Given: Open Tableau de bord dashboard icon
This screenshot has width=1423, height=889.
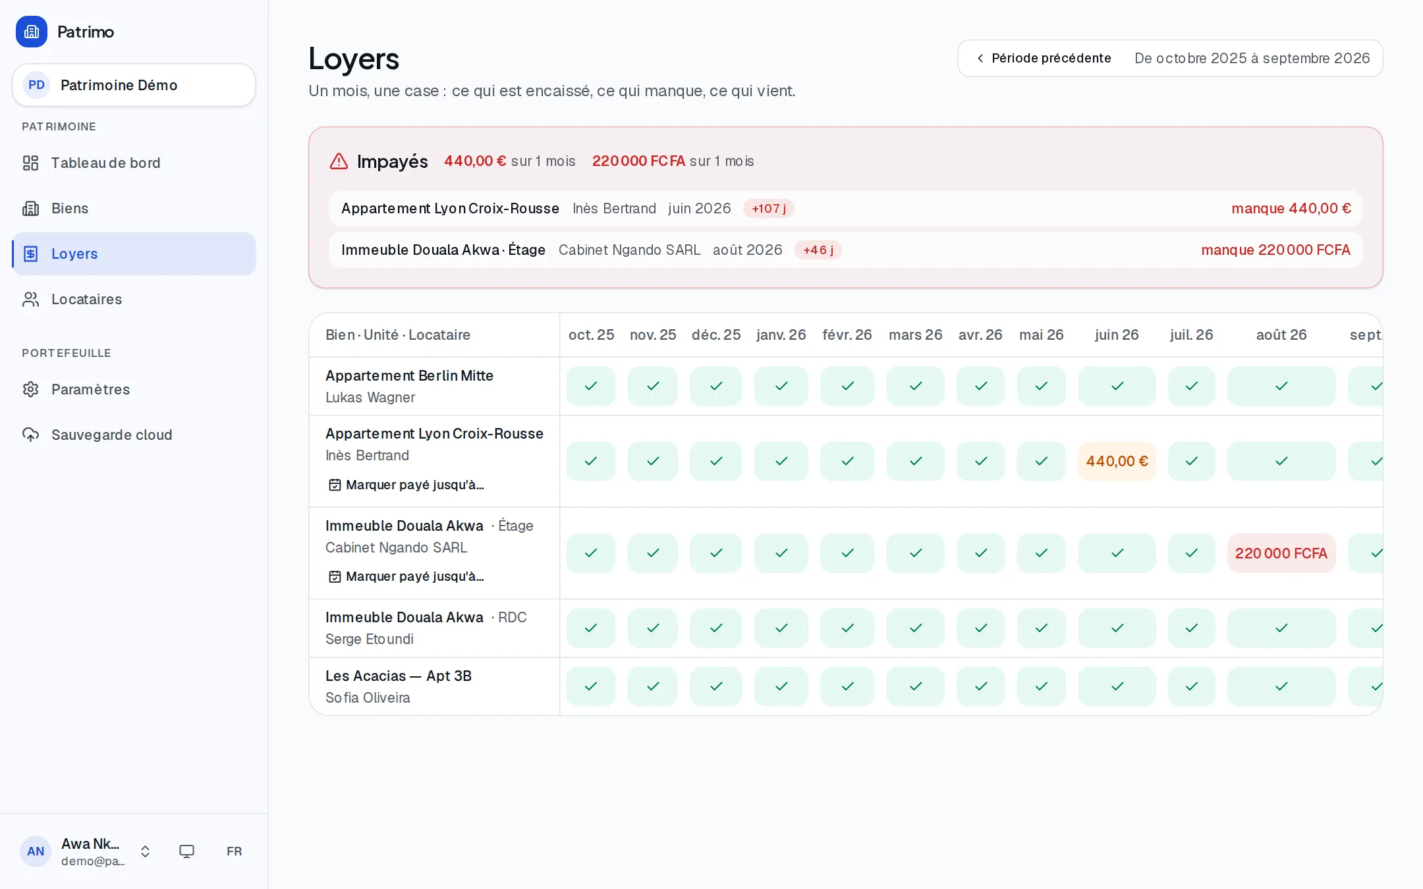Looking at the screenshot, I should (x=30, y=163).
